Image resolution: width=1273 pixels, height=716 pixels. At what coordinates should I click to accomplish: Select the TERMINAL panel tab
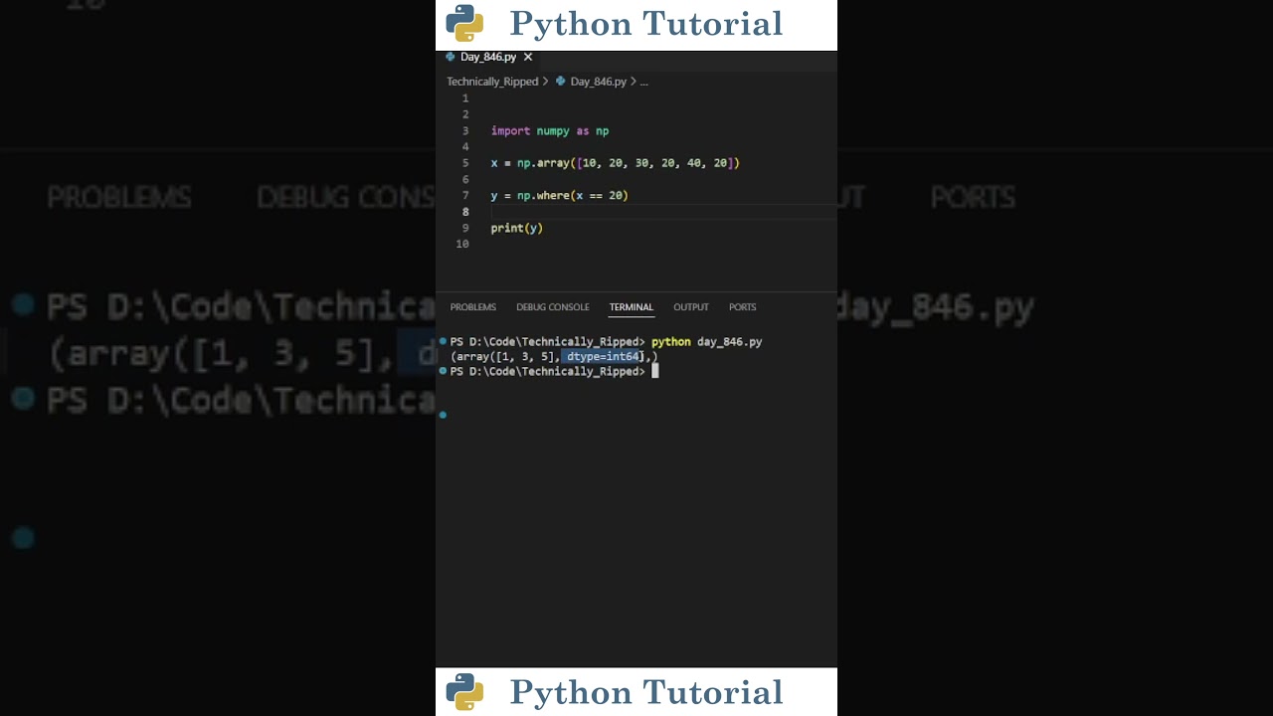pyautogui.click(x=632, y=307)
